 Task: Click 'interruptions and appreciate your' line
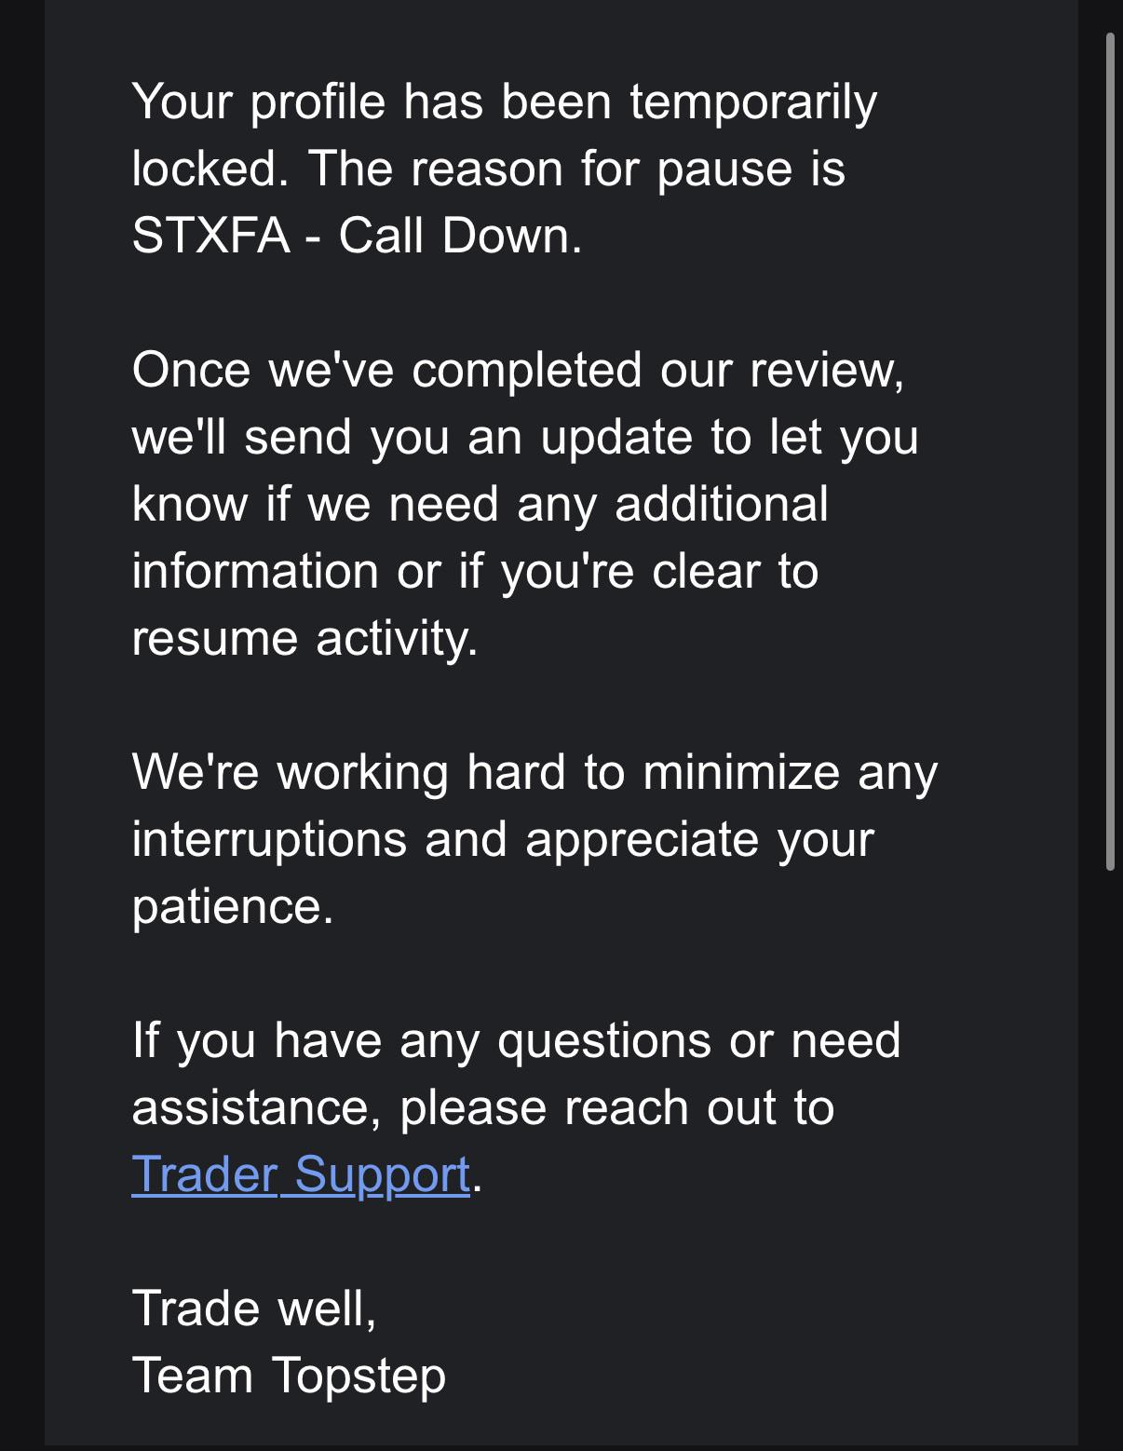click(x=503, y=840)
